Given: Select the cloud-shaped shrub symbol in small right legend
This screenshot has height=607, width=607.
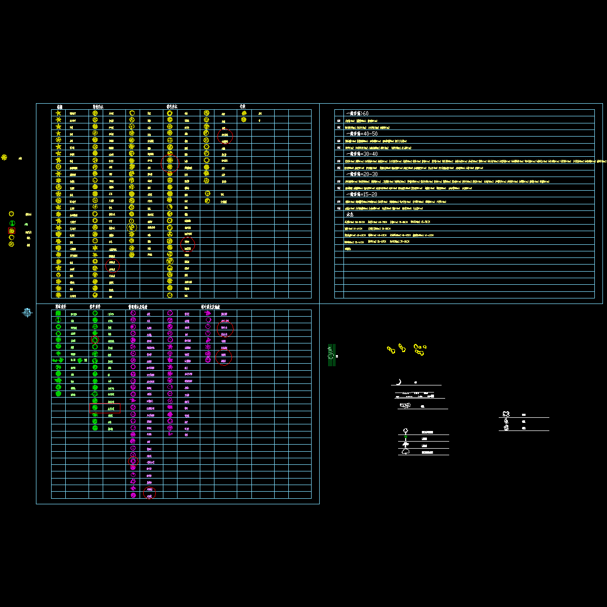Looking at the screenshot, I should coord(506,414).
